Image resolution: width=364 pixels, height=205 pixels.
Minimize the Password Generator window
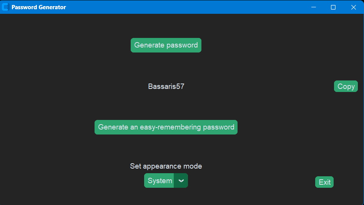point(313,7)
